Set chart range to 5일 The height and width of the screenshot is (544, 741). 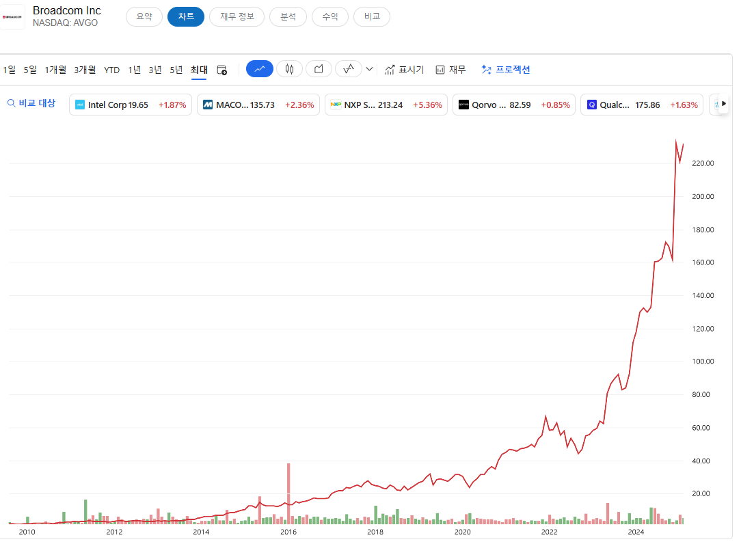click(x=30, y=70)
